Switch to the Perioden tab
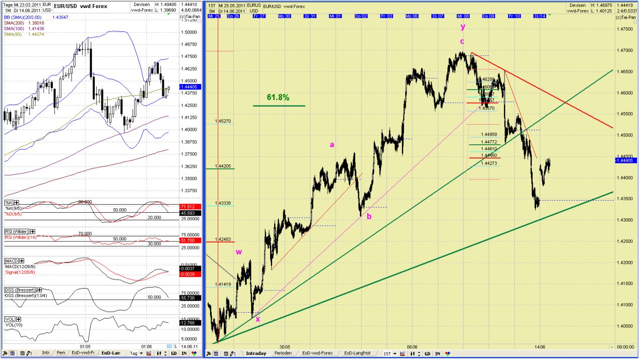 [283, 353]
